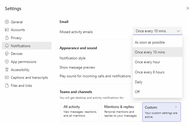Click the dropdown chevron arrow

click(178, 31)
